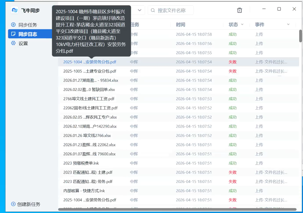The height and width of the screenshot is (213, 303).
Task: Click the sync log note icon
Action: [13, 34]
